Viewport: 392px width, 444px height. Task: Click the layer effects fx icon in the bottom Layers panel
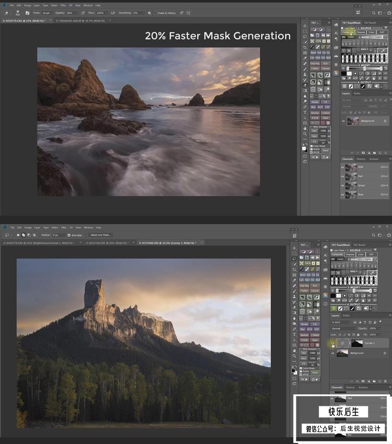358,381
